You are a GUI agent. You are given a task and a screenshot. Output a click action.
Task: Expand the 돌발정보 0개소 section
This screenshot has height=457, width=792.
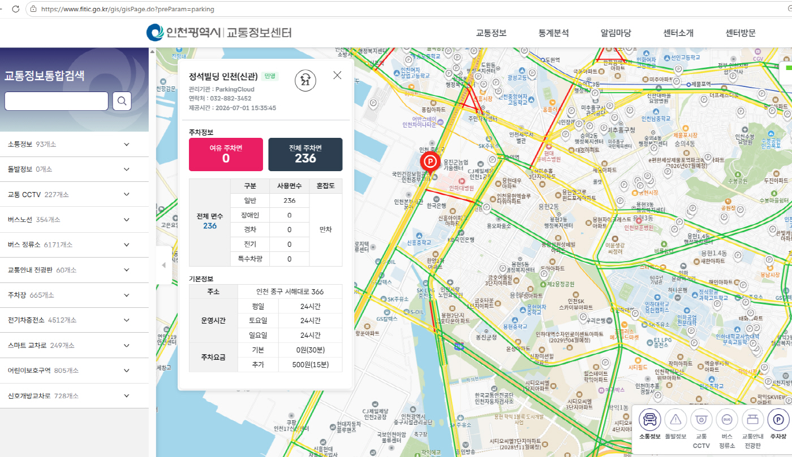(x=74, y=169)
